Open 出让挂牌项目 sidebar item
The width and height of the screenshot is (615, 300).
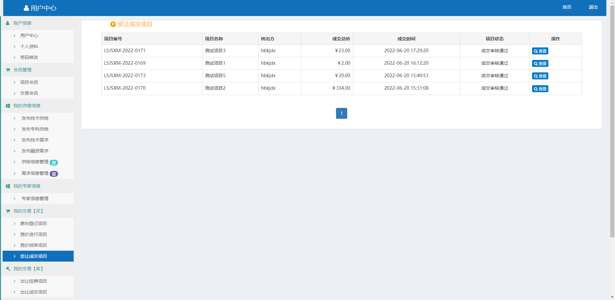38,281
